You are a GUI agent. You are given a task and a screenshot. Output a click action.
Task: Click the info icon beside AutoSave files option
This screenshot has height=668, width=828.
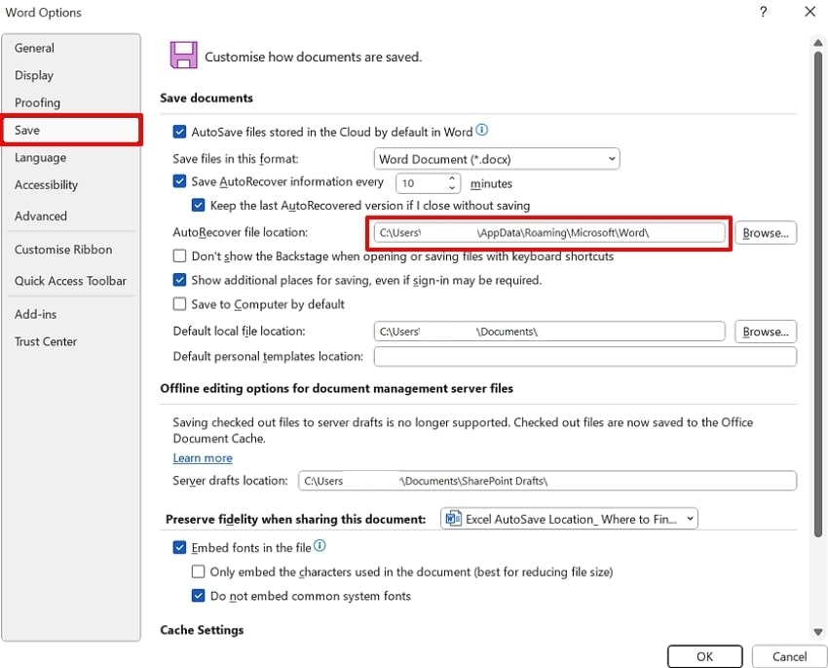[x=481, y=130]
